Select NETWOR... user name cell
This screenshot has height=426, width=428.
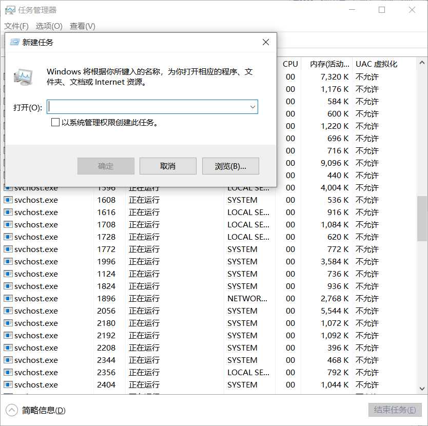(x=247, y=298)
